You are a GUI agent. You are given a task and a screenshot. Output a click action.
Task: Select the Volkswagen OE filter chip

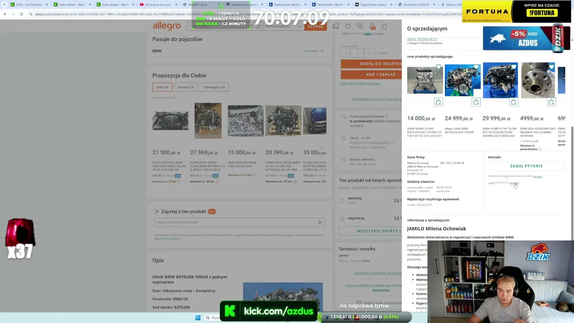214,87
